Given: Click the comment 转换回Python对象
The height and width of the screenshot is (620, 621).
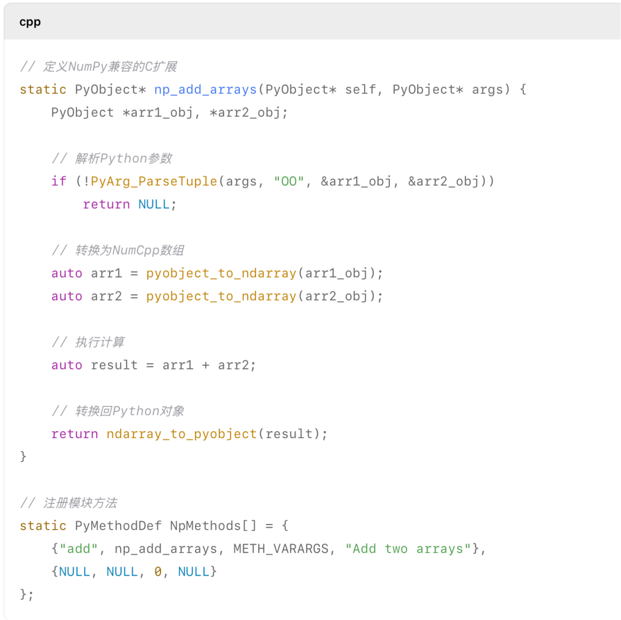Looking at the screenshot, I should point(118,411).
